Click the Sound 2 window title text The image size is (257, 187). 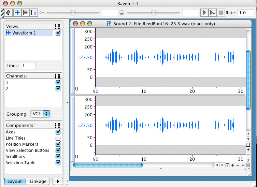tap(164, 24)
